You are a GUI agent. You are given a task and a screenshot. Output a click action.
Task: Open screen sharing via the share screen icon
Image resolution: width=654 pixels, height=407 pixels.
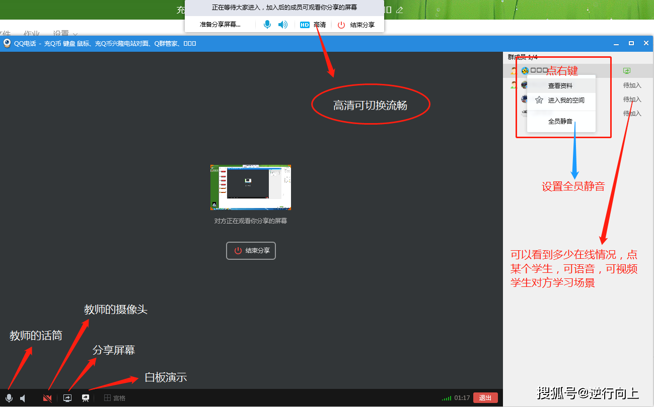click(x=67, y=397)
